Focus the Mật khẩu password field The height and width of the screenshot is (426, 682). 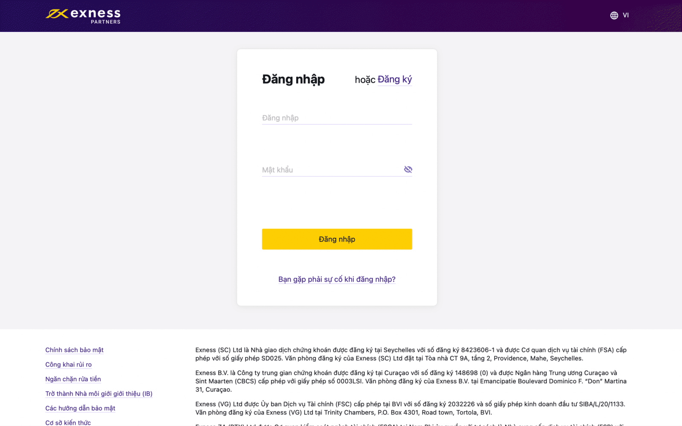332,170
